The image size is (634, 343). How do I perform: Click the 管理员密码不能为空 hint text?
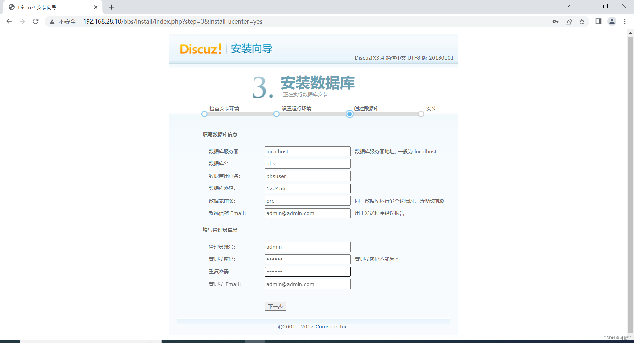[377, 259]
